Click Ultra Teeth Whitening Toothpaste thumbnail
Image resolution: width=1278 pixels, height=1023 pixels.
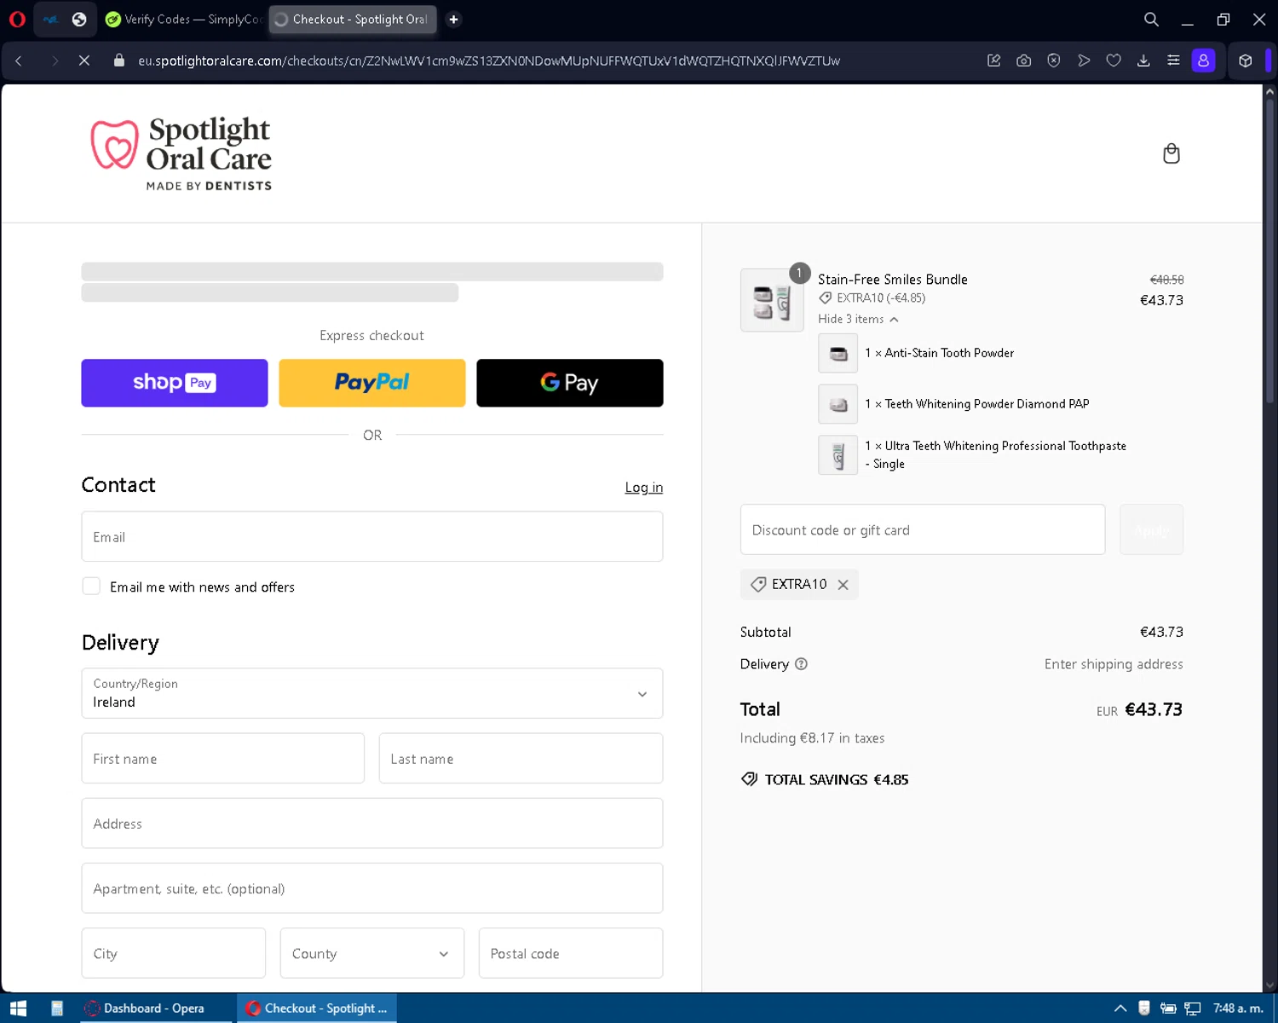[838, 455]
